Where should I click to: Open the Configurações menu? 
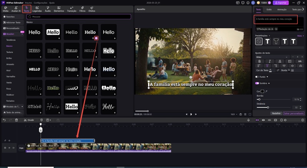pyautogui.click(x=40, y=3)
